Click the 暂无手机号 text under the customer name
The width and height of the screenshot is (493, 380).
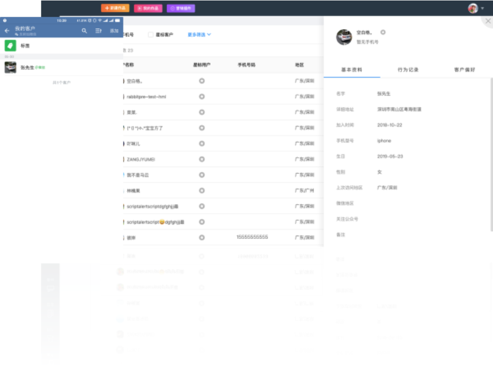click(x=367, y=42)
